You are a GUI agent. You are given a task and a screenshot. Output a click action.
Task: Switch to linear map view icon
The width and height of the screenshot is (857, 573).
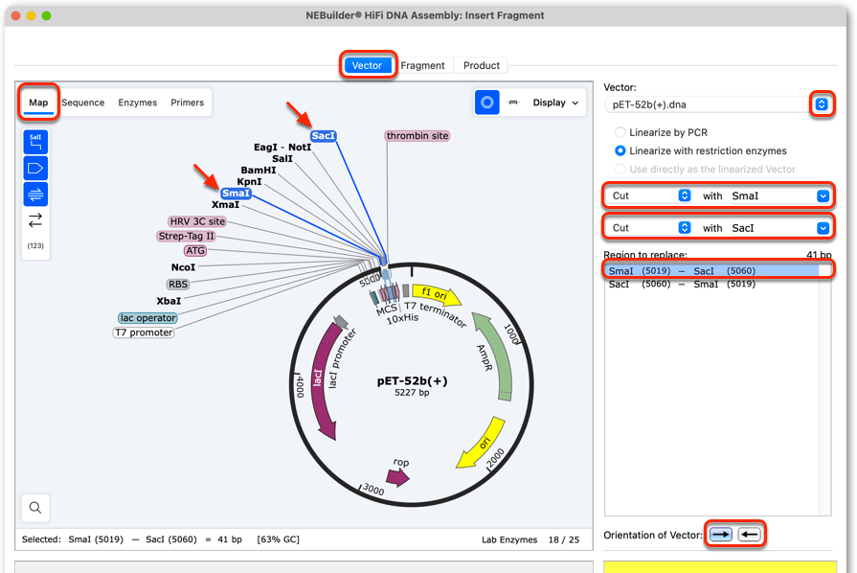pos(512,103)
